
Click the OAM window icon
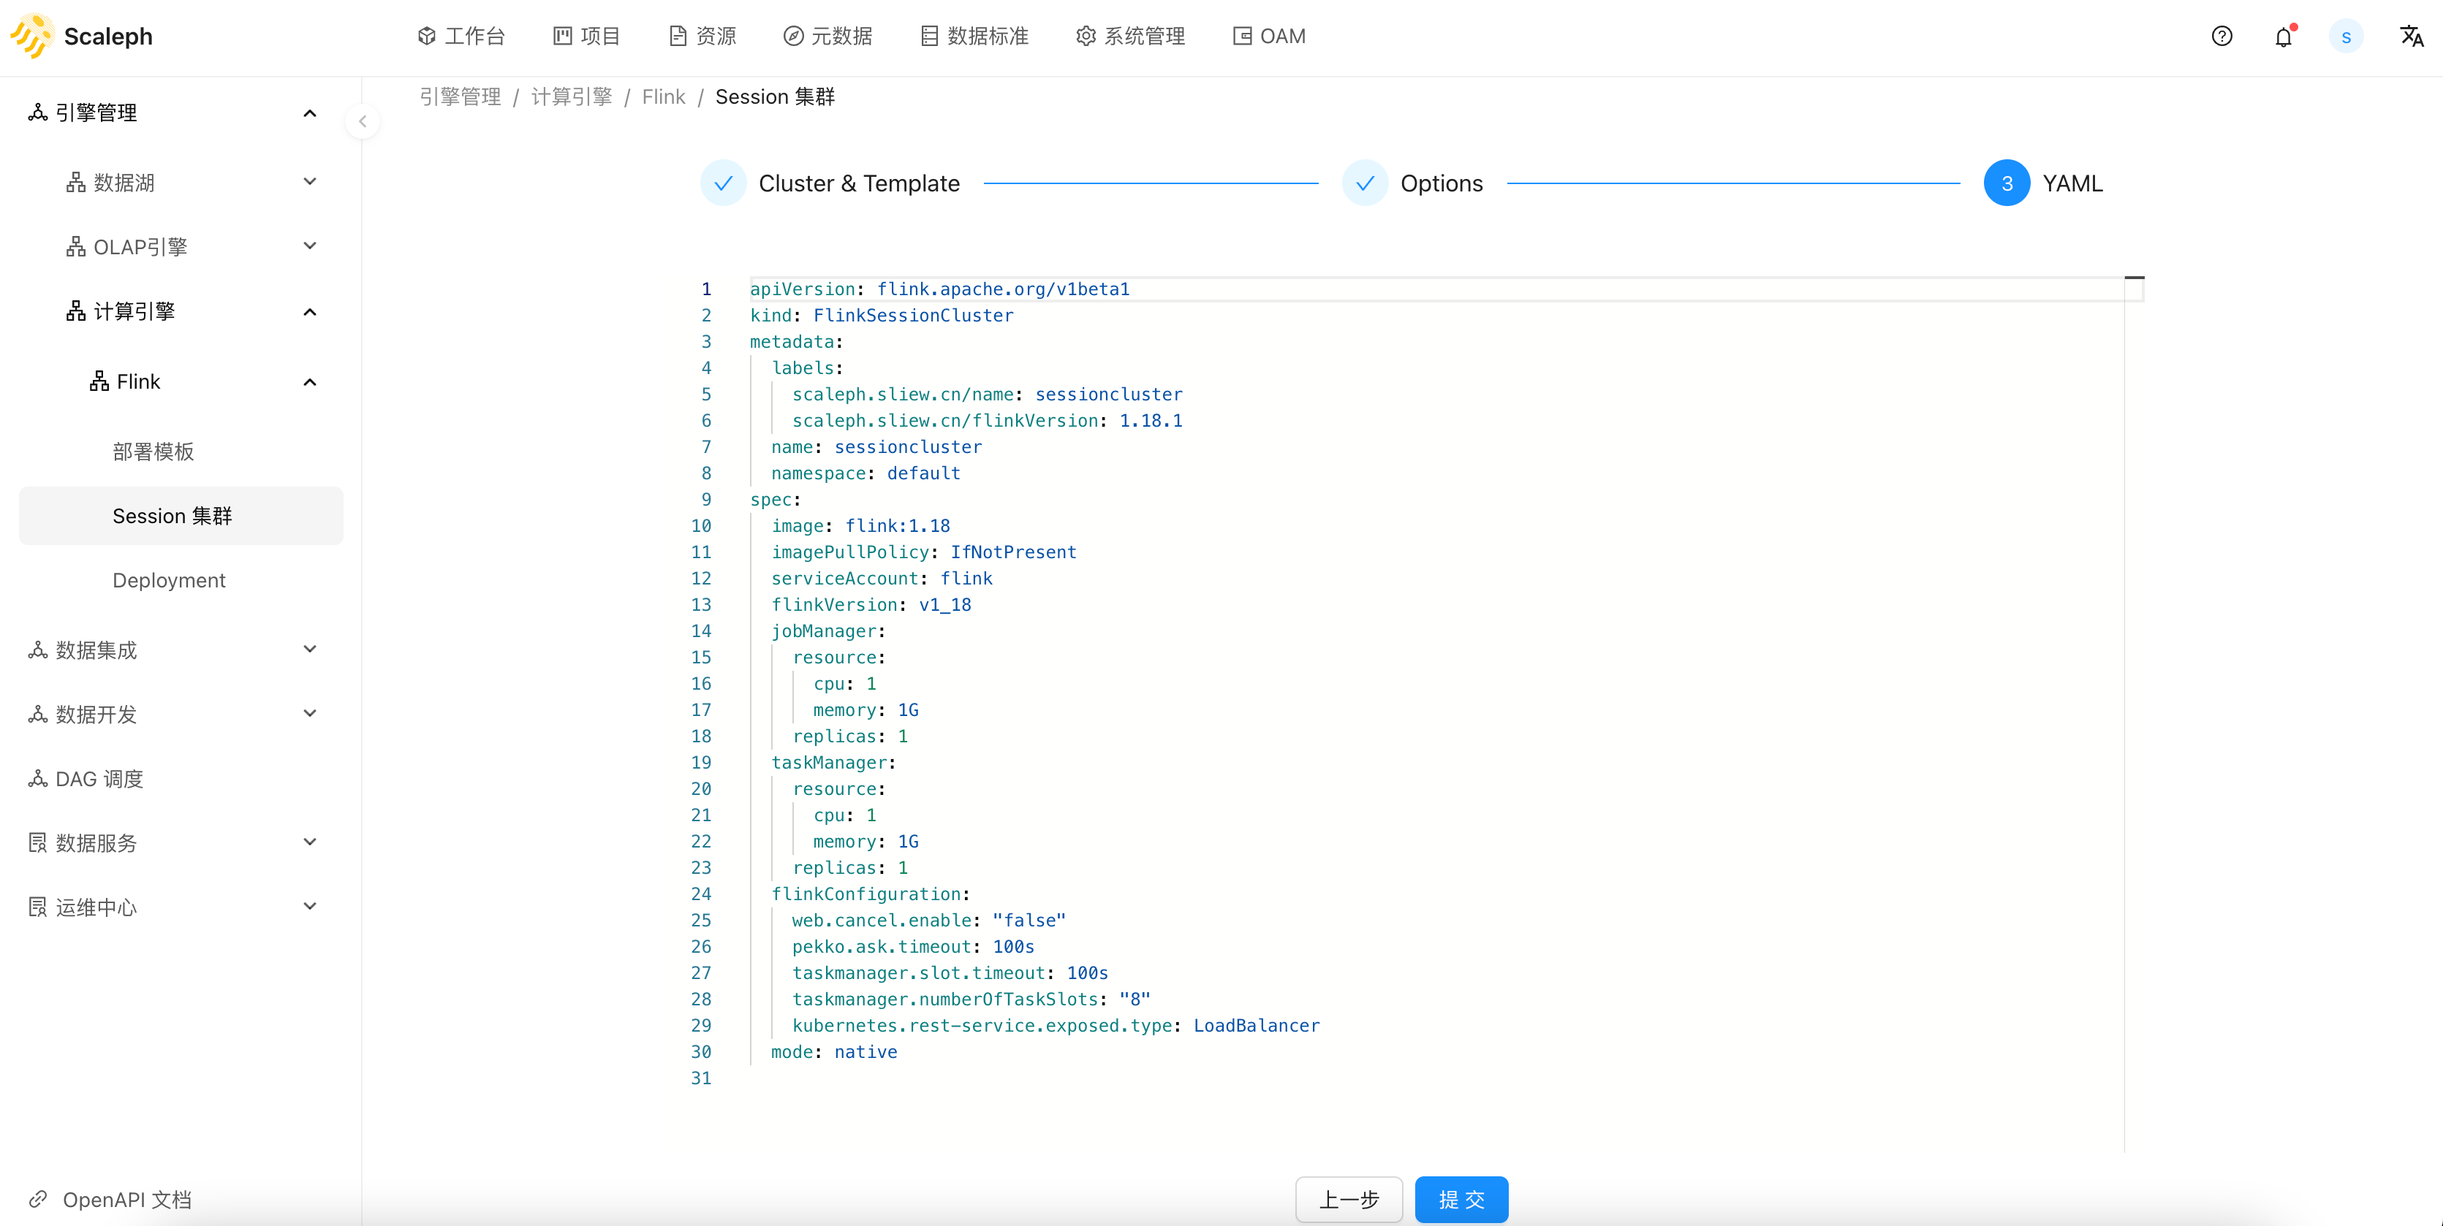tap(1243, 36)
